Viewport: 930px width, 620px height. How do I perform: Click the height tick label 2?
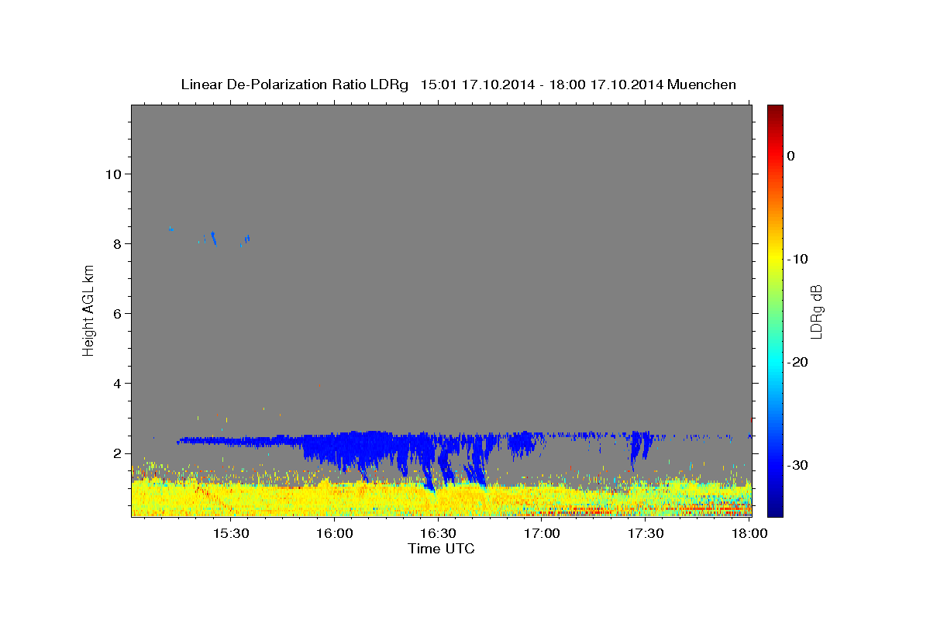118,453
